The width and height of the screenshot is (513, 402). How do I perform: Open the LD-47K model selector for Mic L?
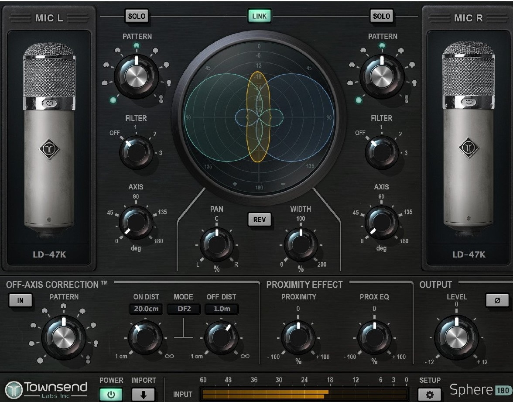coord(49,255)
